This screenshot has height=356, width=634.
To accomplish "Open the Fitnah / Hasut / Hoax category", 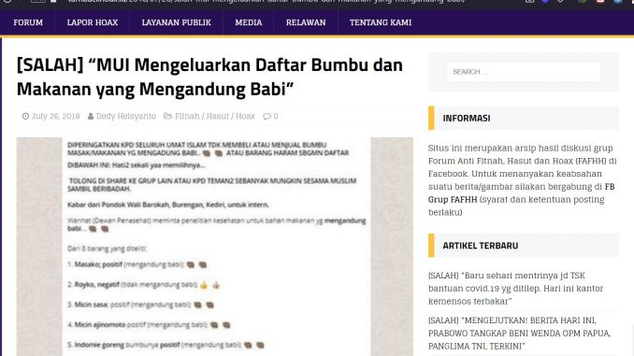I will click(215, 117).
